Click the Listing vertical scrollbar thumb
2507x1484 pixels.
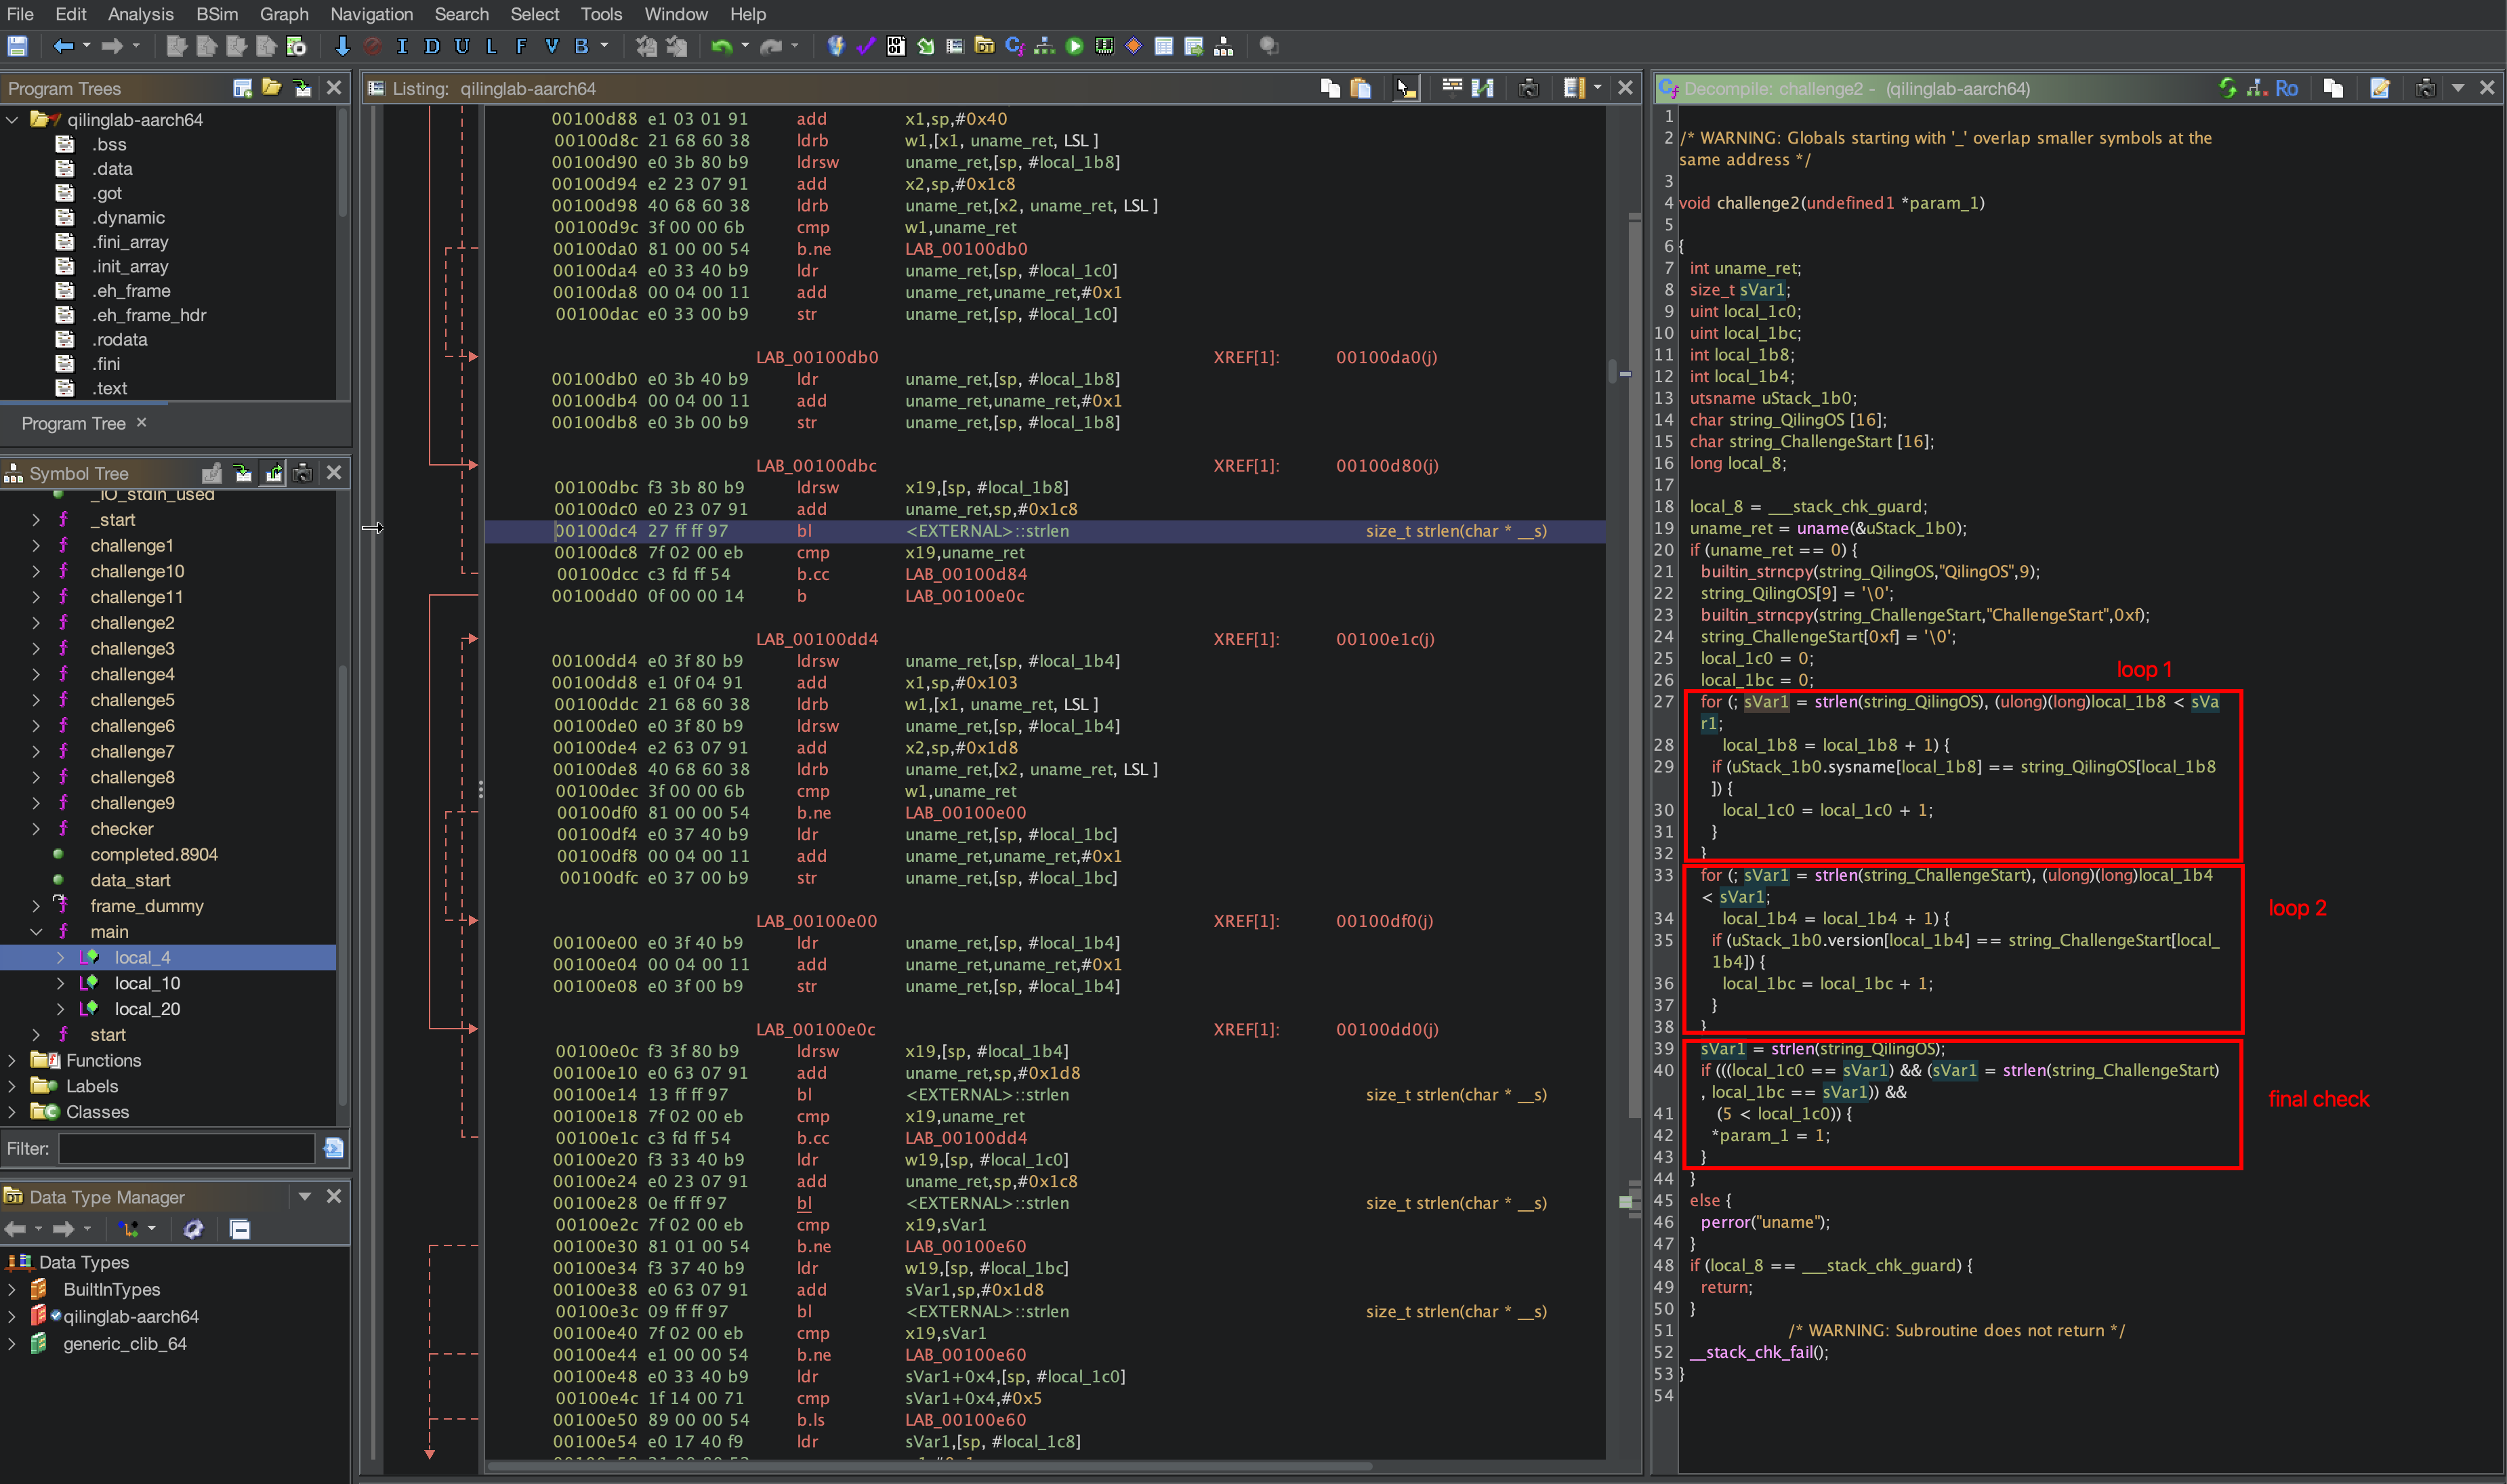(1611, 371)
